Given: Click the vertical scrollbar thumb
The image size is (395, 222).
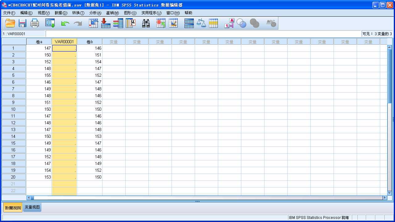Looking at the screenshot, I should click(389, 76).
